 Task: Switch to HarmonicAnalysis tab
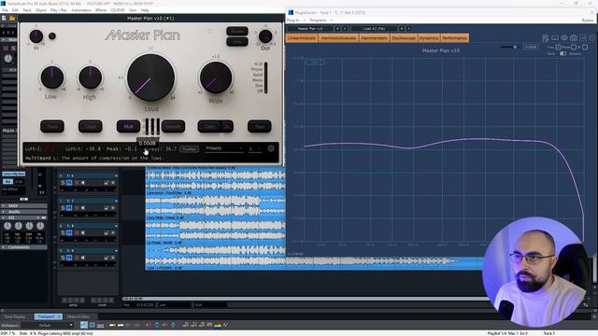pos(338,38)
